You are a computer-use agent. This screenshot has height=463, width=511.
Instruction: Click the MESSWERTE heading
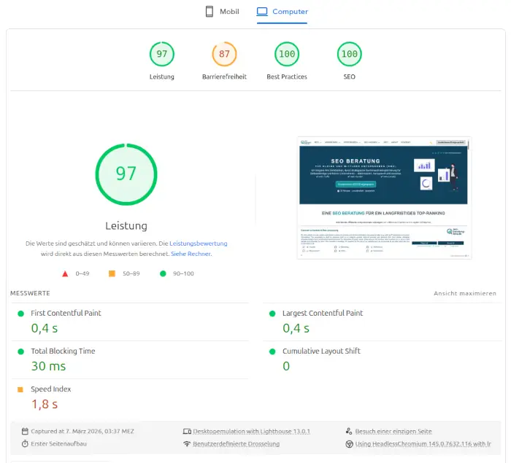pos(30,293)
